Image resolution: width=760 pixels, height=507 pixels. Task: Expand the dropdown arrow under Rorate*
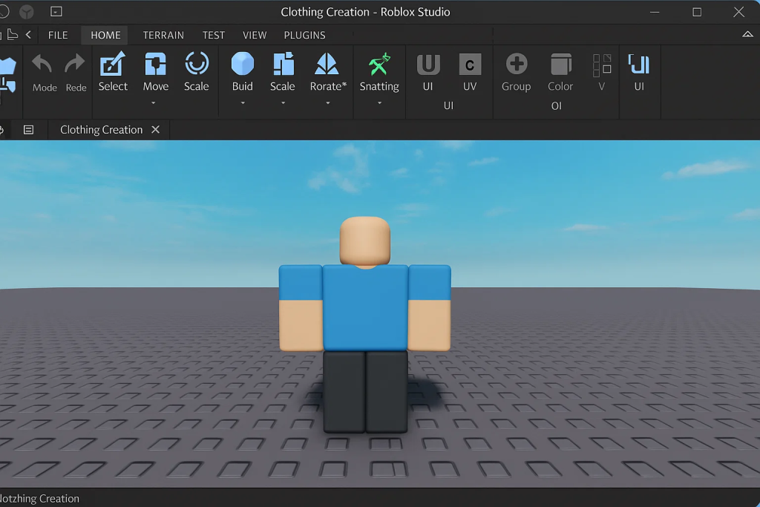327,102
